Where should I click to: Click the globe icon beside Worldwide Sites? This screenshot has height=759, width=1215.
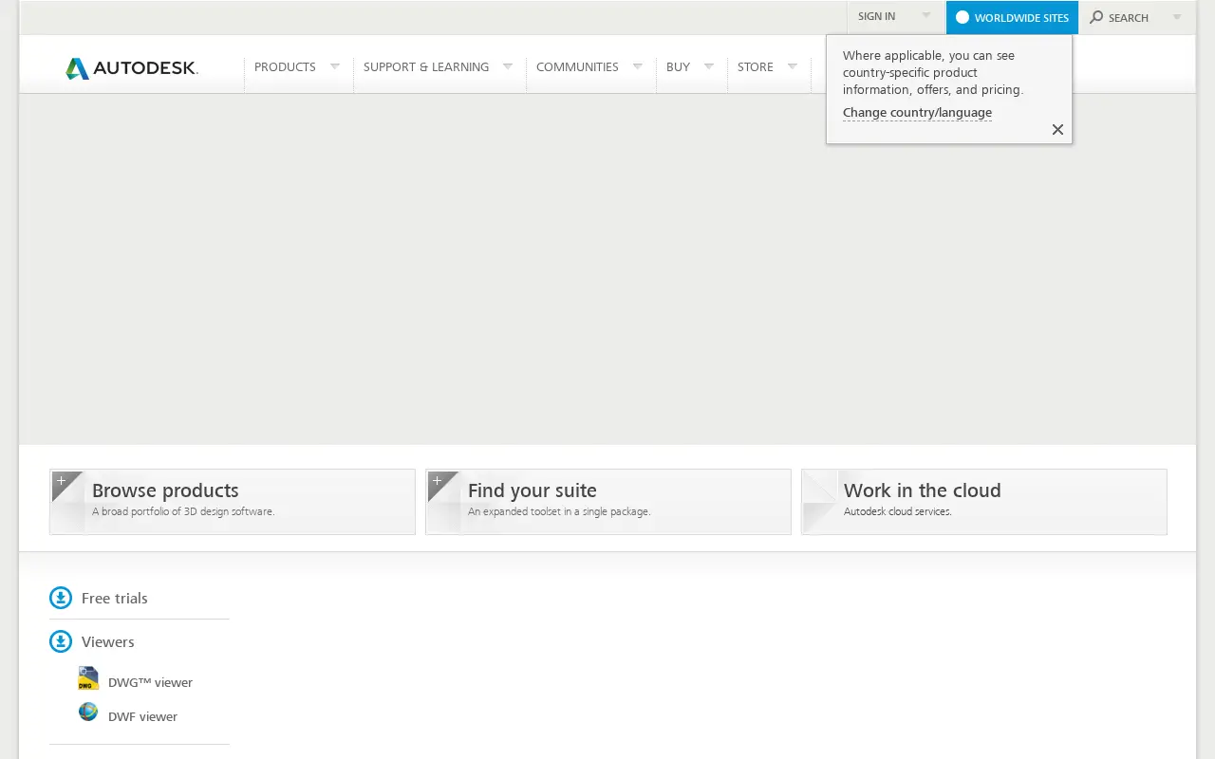coord(963,17)
